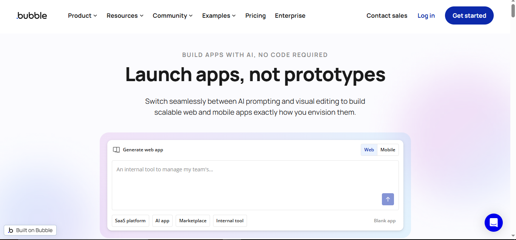
Task: Click the Built on Bubble badge
Action: tap(30, 230)
